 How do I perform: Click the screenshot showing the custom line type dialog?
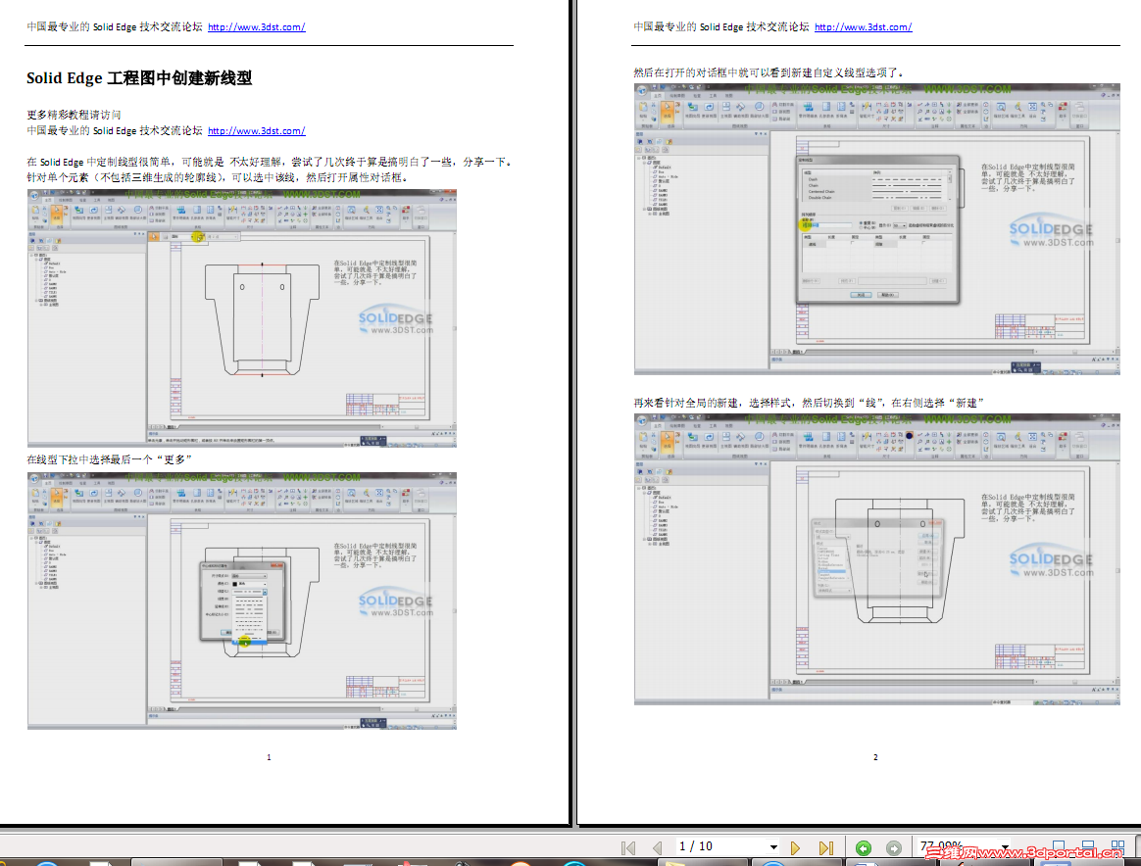tap(877, 229)
